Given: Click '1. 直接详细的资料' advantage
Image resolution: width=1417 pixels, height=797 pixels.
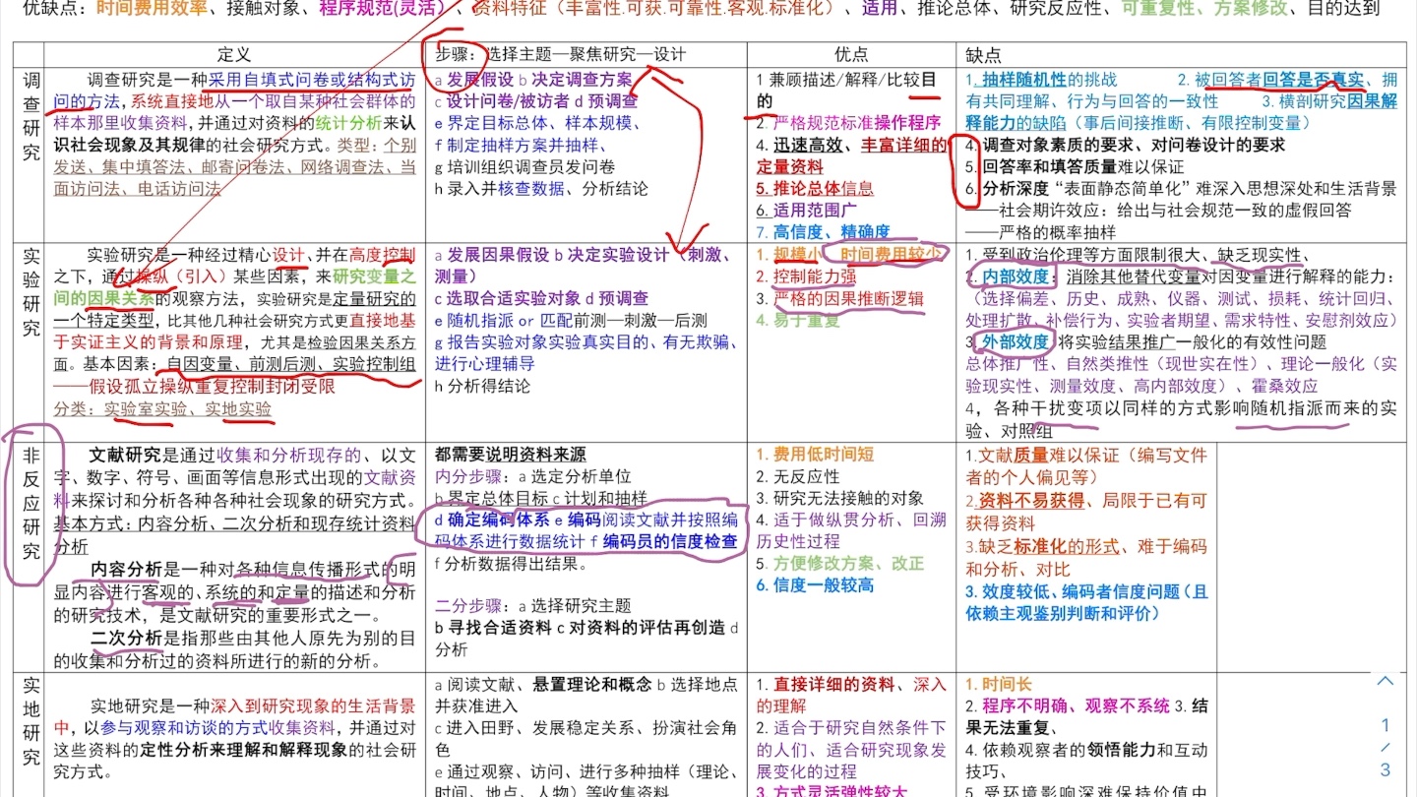Looking at the screenshot, I should coord(826,685).
